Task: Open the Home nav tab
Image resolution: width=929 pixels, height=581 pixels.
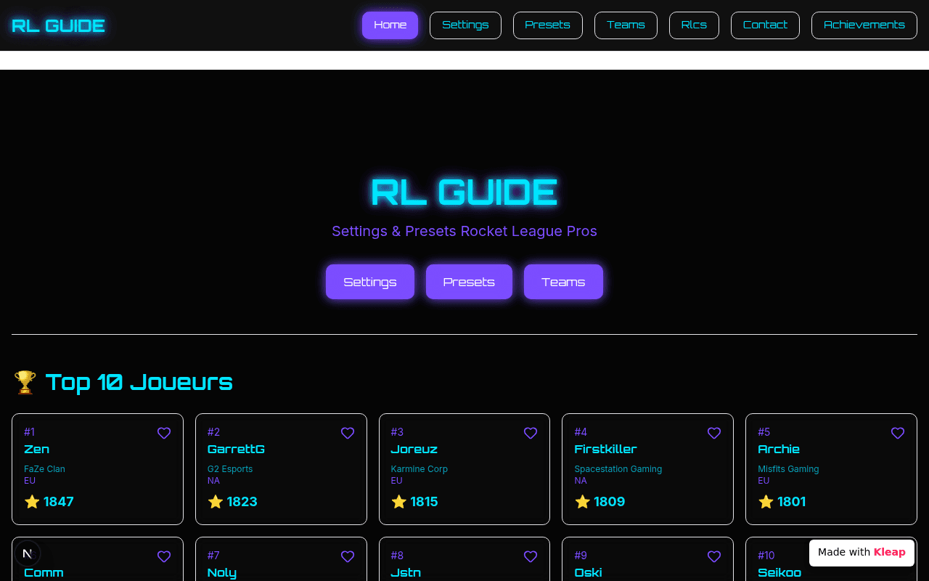Action: (x=390, y=25)
